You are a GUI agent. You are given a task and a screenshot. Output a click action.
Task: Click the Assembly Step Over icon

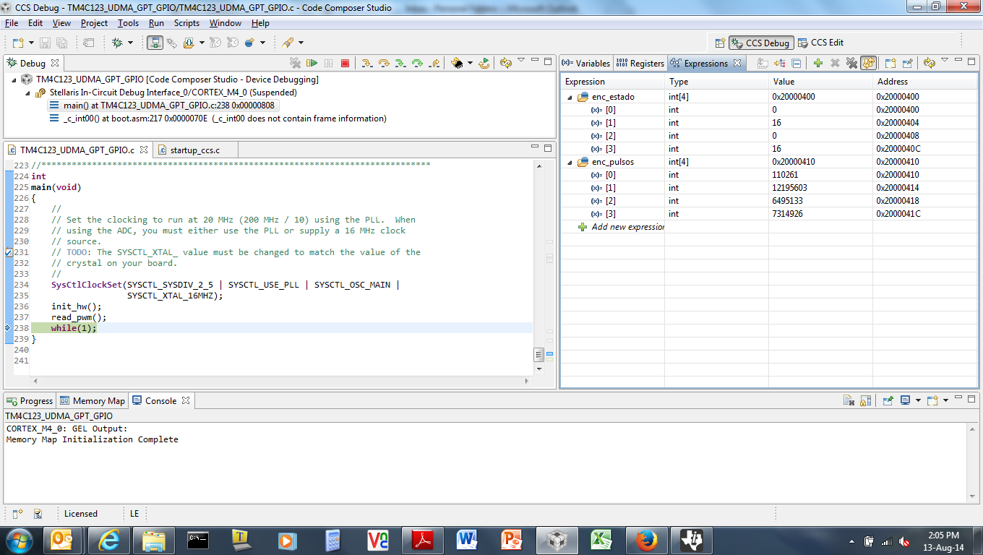click(417, 64)
